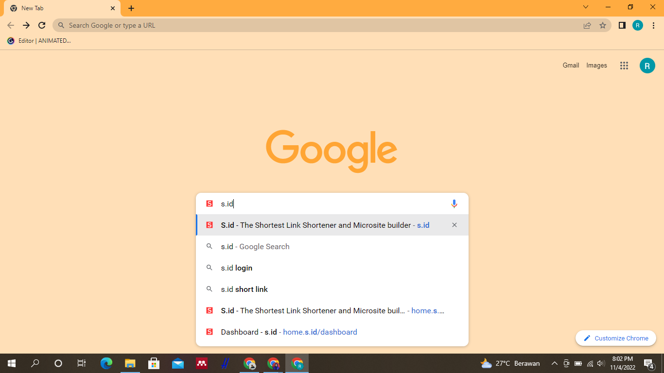This screenshot has width=664, height=373.
Task: Show hidden system tray icons
Action: pyautogui.click(x=555, y=363)
